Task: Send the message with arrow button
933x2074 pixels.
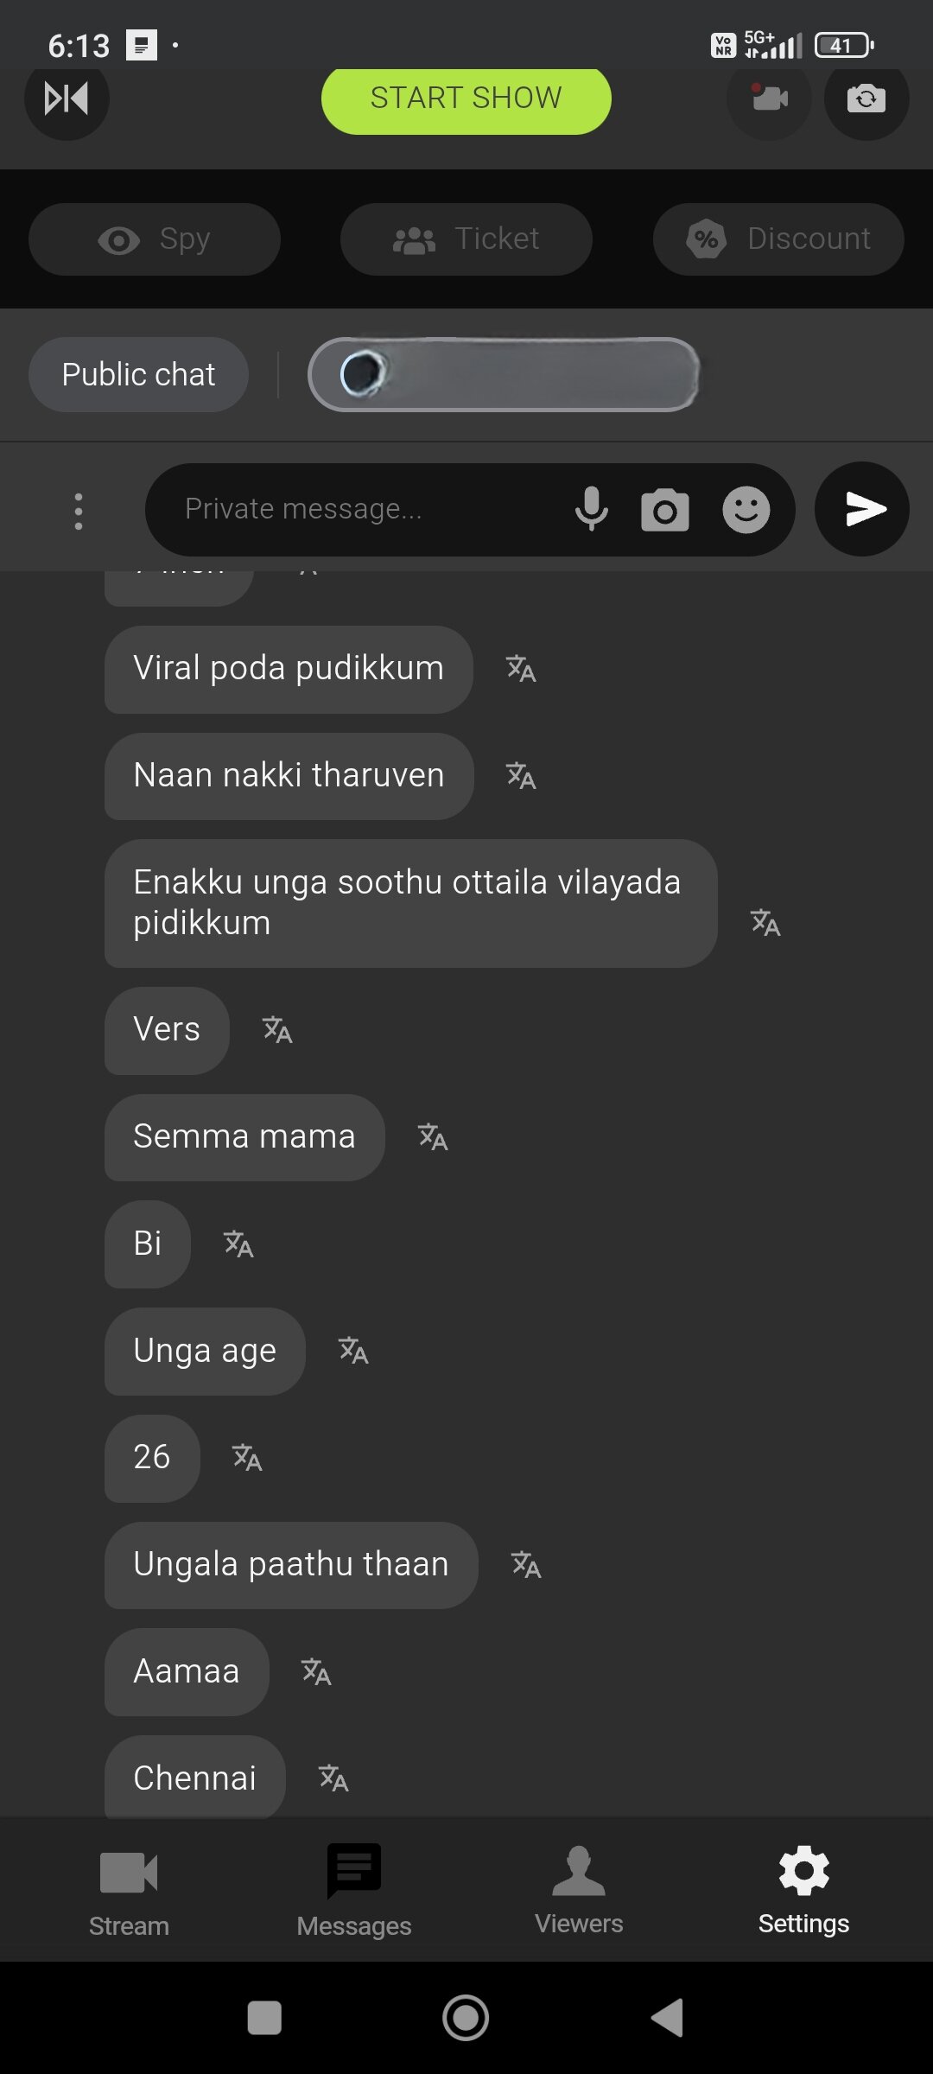Action: [x=862, y=510]
